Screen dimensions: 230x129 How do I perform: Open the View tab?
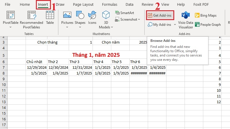coord(165,4)
